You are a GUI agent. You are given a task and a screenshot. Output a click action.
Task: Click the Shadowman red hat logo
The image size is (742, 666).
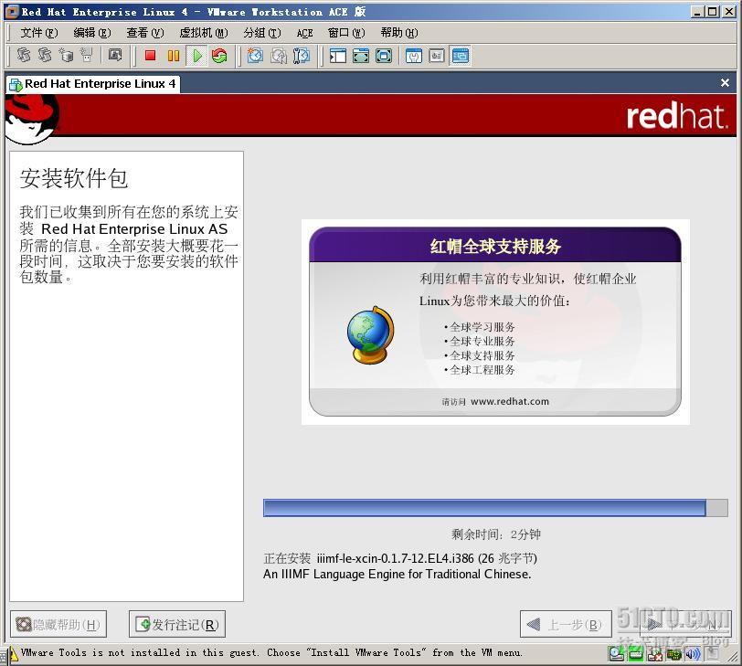click(32, 119)
